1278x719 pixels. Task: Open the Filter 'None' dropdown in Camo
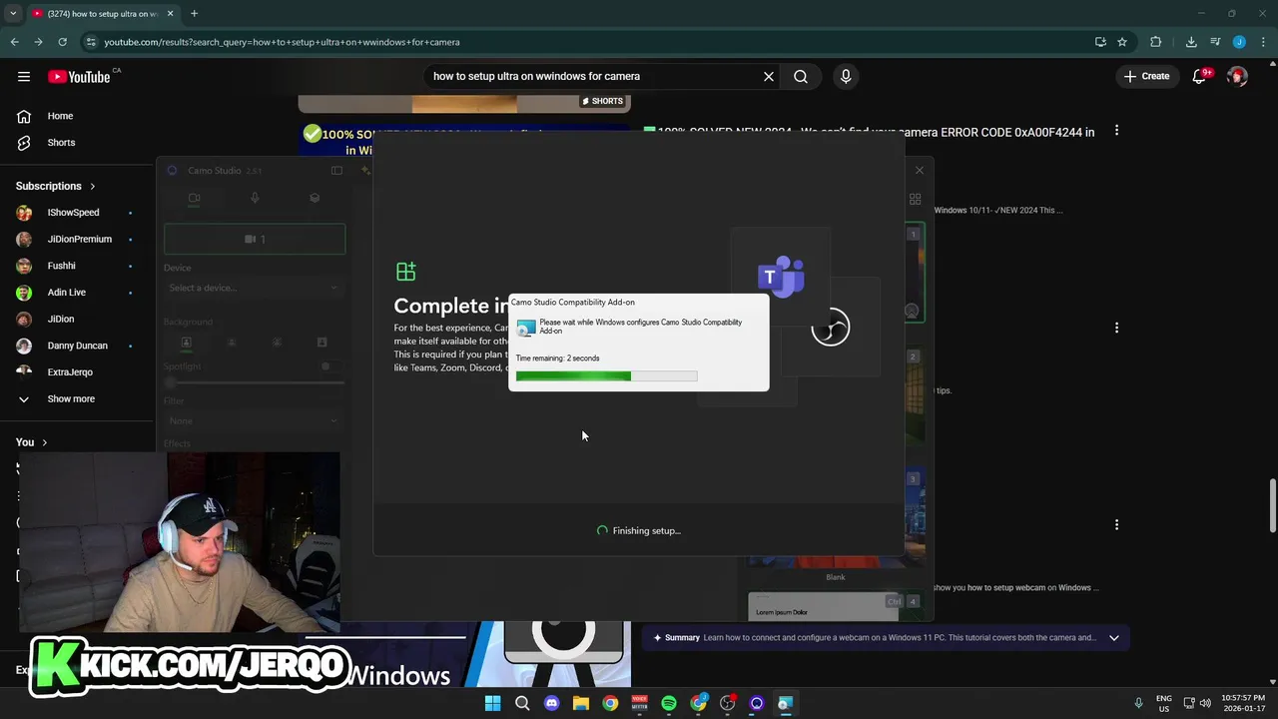tap(254, 420)
